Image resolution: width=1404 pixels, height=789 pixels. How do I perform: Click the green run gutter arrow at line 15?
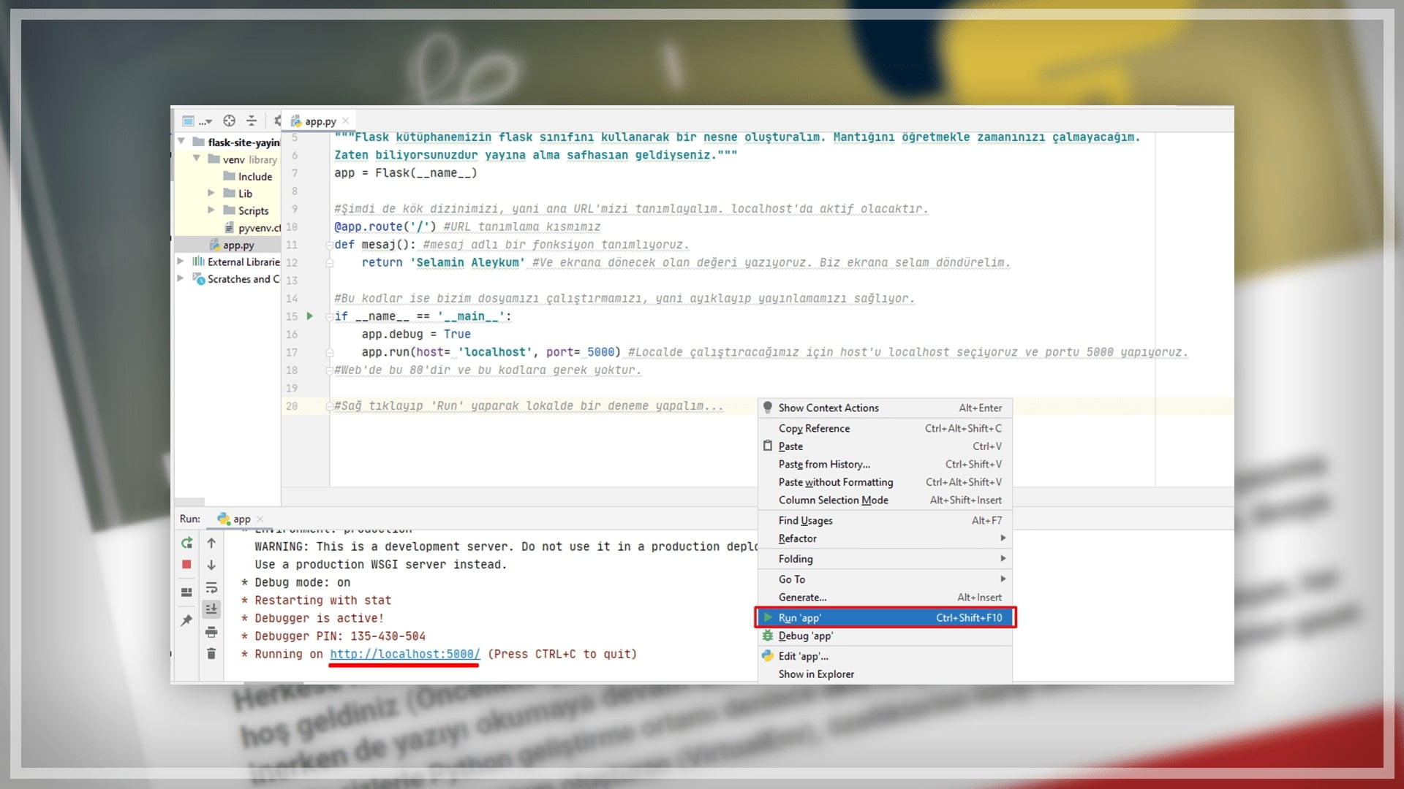click(310, 316)
